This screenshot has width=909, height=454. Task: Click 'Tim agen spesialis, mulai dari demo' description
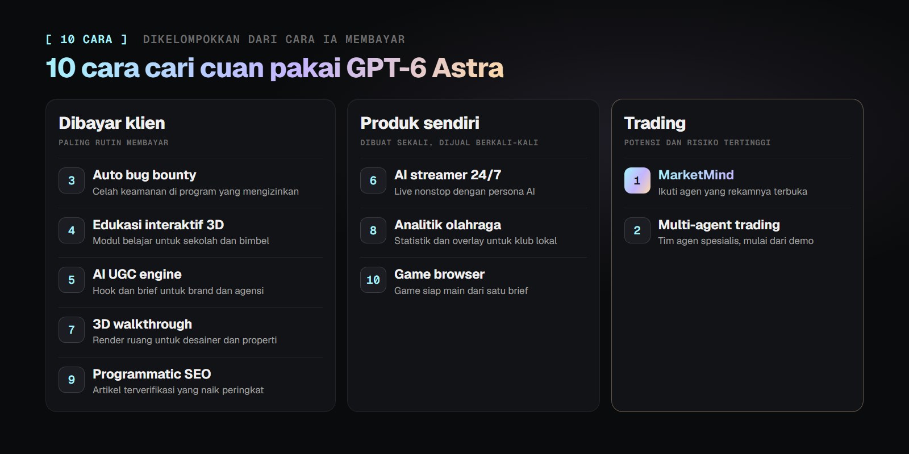tap(736, 241)
